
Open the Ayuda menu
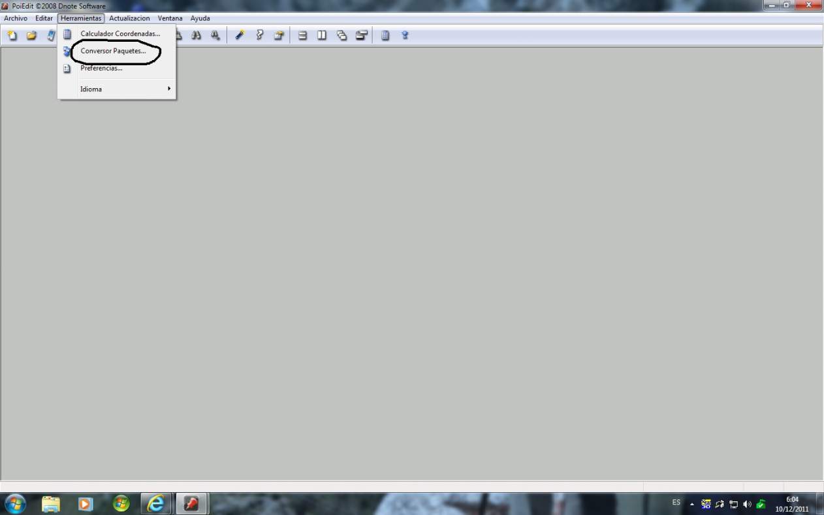200,18
